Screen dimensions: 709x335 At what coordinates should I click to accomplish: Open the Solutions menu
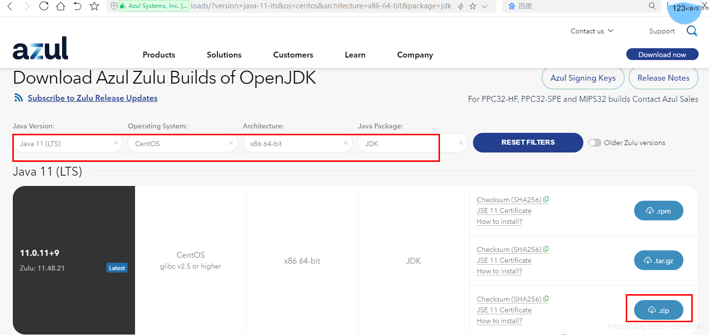pyautogui.click(x=224, y=55)
